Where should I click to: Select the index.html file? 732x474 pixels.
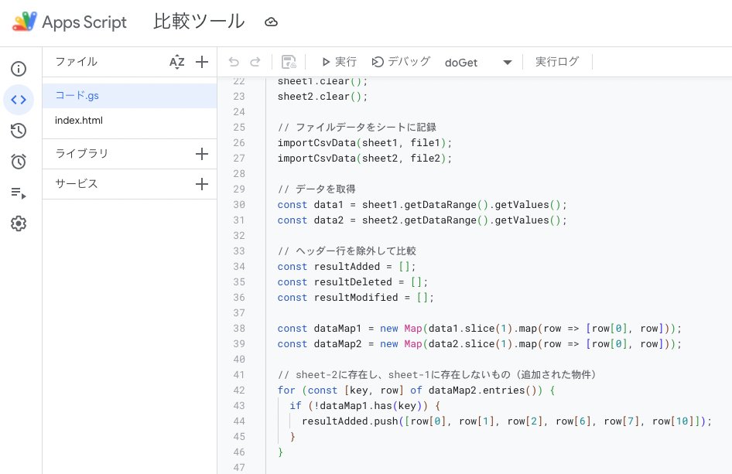point(130,121)
